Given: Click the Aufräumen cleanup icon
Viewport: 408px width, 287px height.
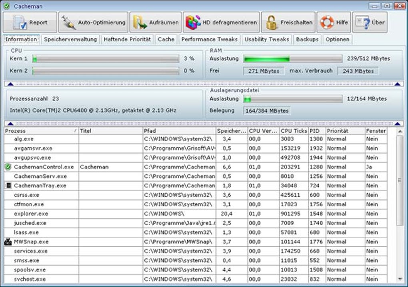Looking at the screenshot, I should pyautogui.click(x=140, y=22).
